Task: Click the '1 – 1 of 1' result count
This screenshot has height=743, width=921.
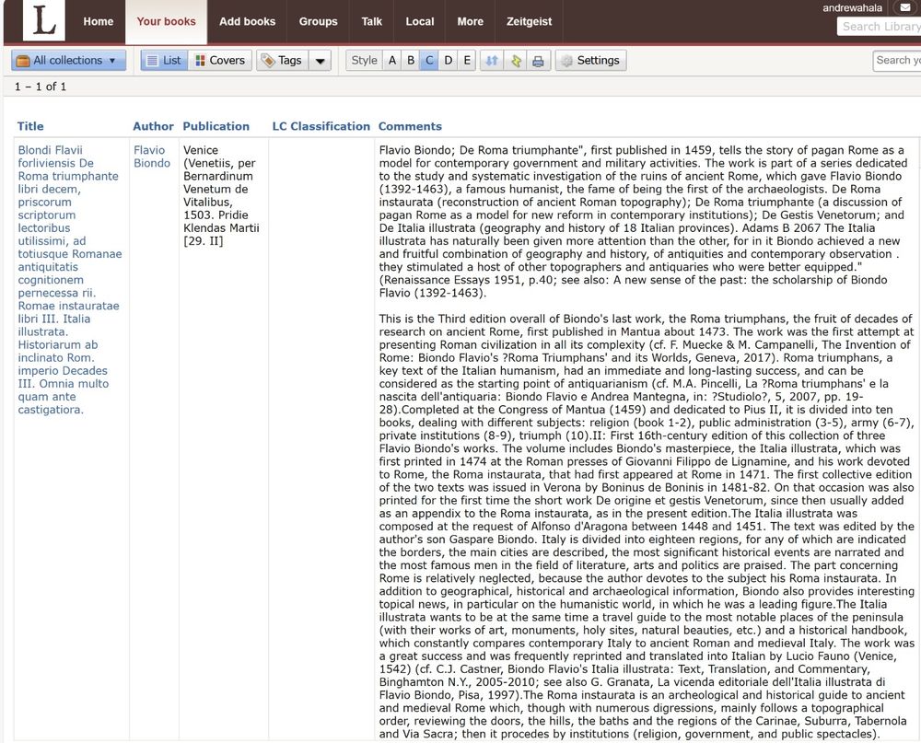Action: click(41, 87)
